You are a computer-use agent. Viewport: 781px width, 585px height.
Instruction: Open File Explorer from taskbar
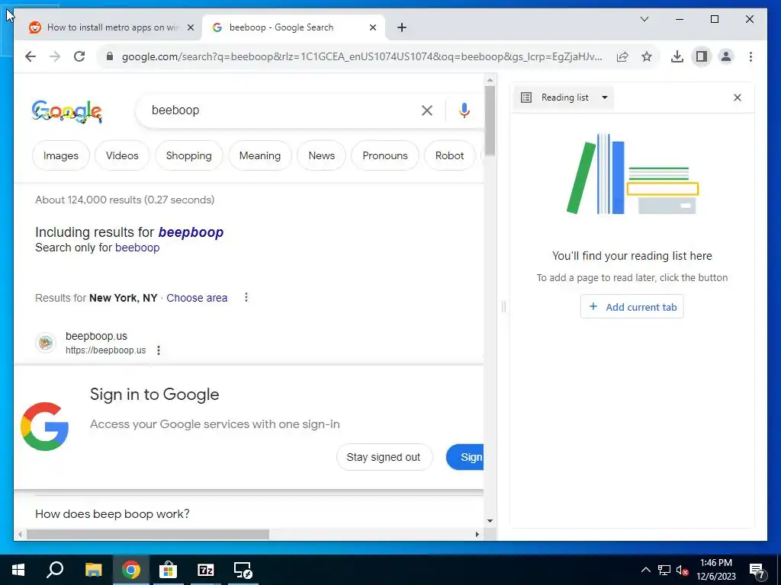click(93, 570)
